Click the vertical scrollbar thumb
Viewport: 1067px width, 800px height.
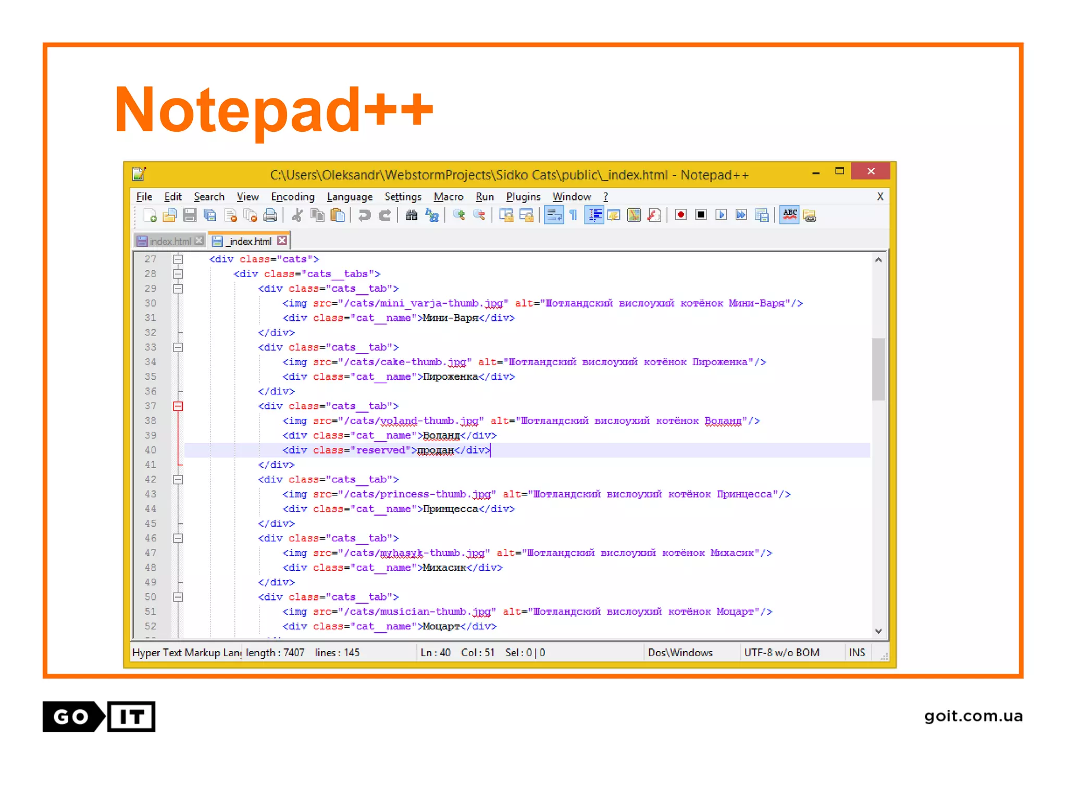tap(878, 369)
